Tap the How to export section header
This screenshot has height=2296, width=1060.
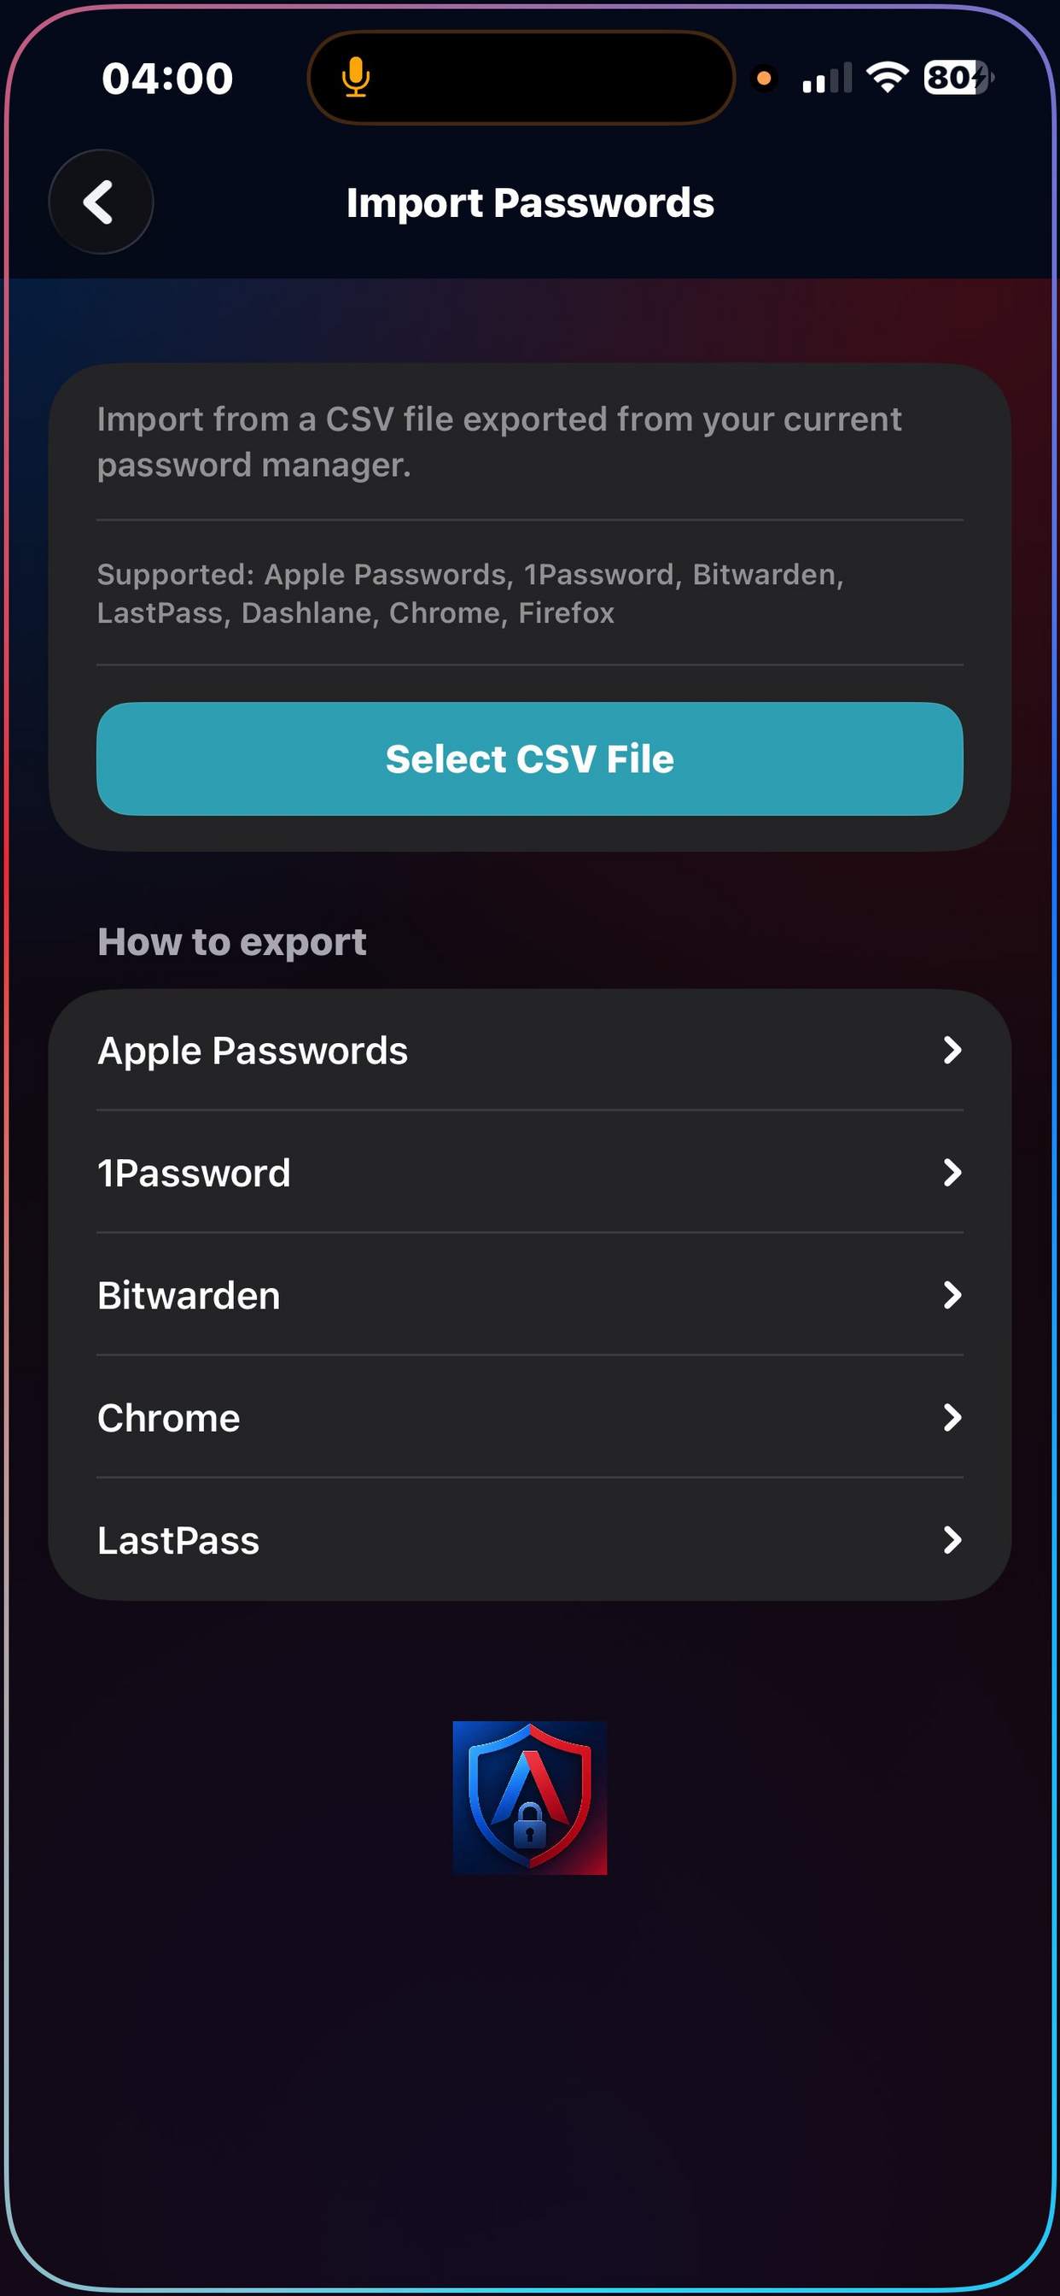231,940
